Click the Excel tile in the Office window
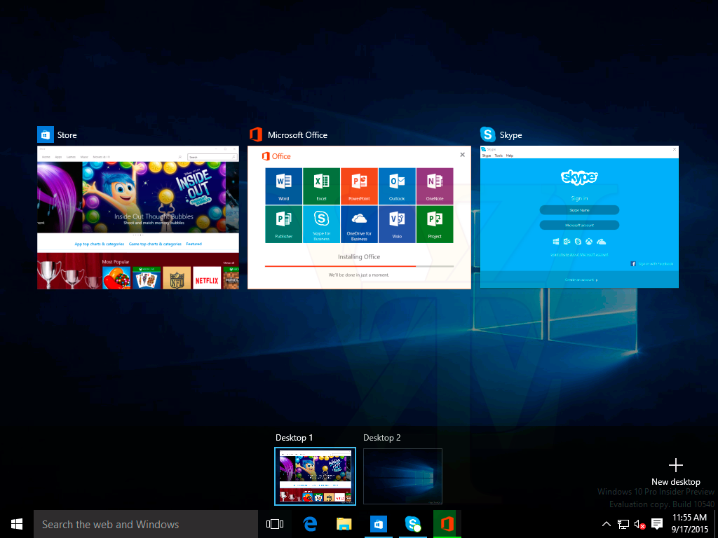The image size is (718, 538). [x=321, y=186]
